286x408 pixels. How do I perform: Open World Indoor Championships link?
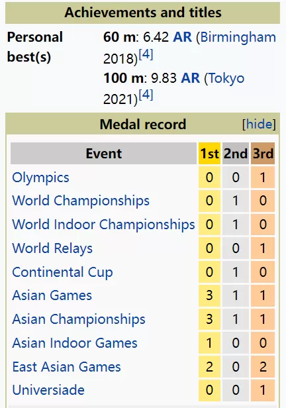click(103, 225)
